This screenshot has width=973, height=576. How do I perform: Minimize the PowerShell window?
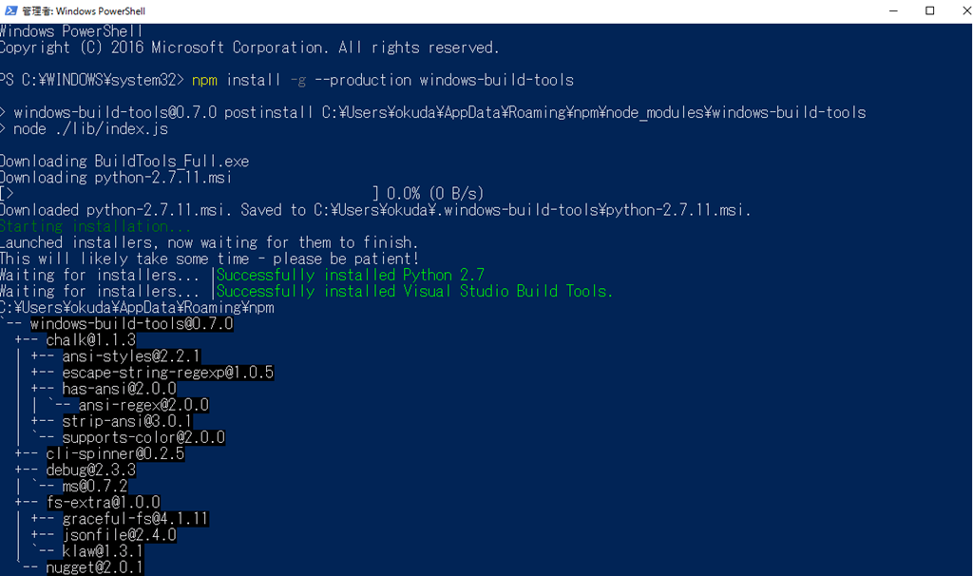click(893, 10)
